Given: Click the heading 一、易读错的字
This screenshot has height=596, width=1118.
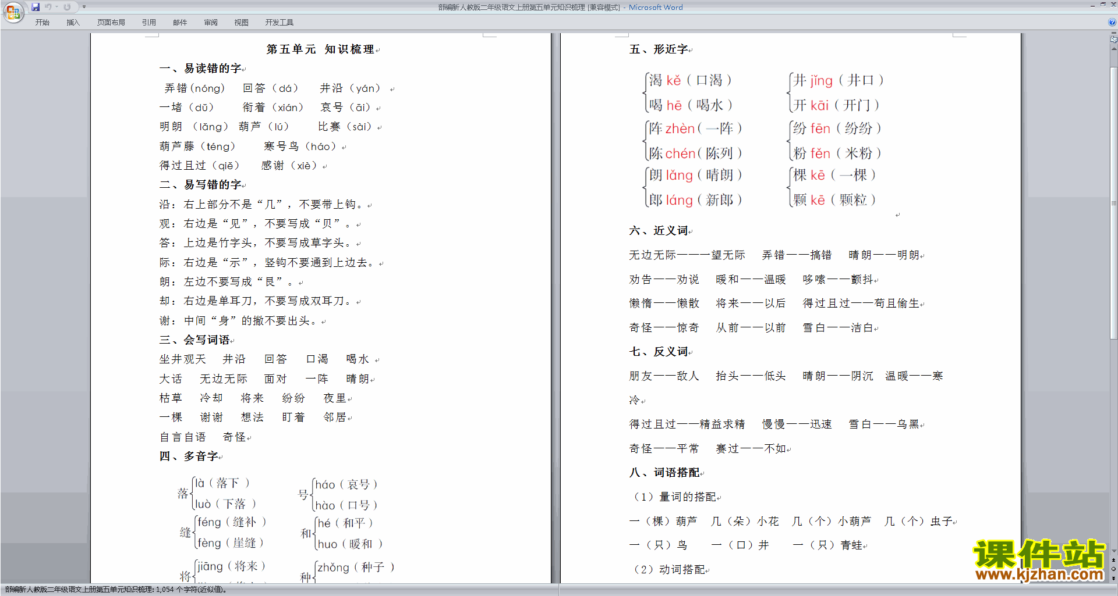Looking at the screenshot, I should [200, 69].
